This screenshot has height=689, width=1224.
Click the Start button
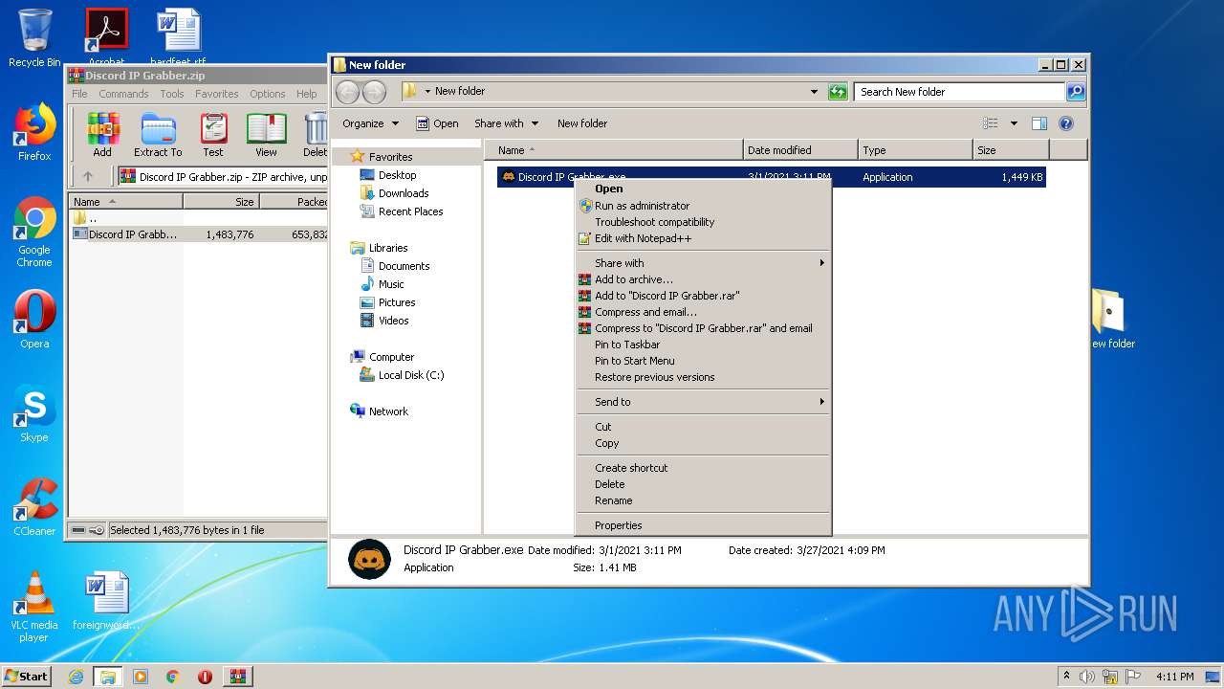[x=27, y=677]
